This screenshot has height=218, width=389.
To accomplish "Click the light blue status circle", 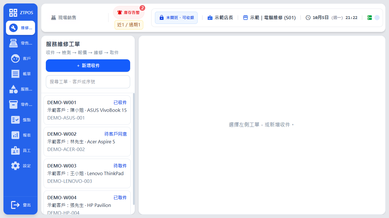I will 377,18.
